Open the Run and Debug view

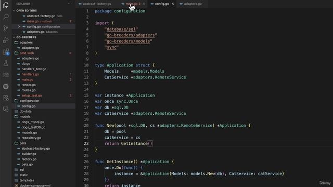[6, 40]
